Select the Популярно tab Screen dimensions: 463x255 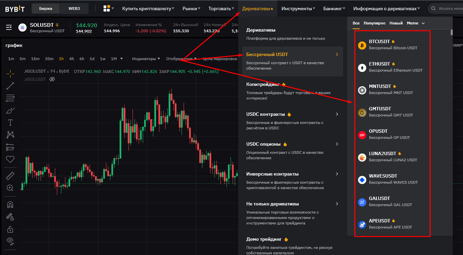[374, 23]
